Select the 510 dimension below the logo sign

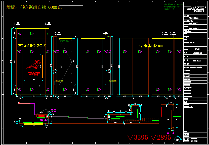[34, 80]
